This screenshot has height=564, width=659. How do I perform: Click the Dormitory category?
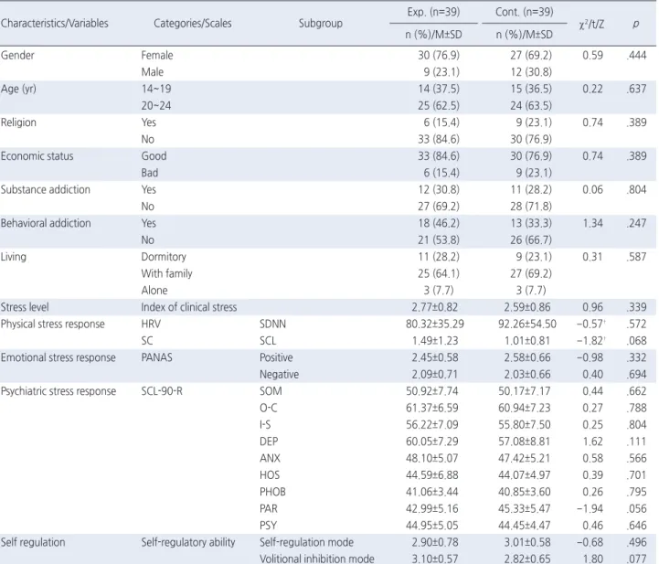pyautogui.click(x=164, y=257)
